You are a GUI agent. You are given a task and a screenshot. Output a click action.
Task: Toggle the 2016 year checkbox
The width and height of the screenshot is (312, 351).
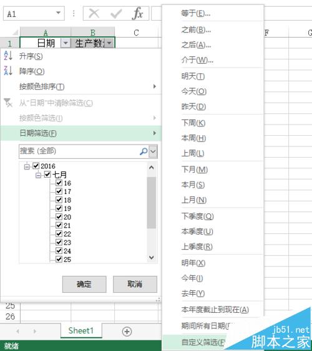[x=36, y=166]
